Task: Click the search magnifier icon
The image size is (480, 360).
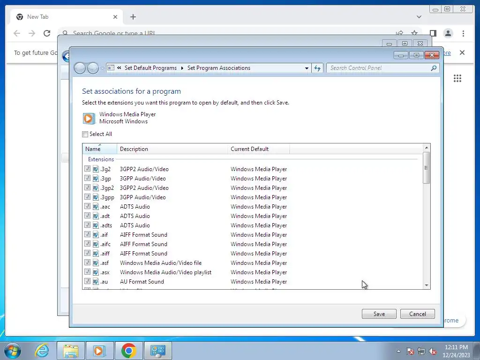Action: tap(434, 68)
